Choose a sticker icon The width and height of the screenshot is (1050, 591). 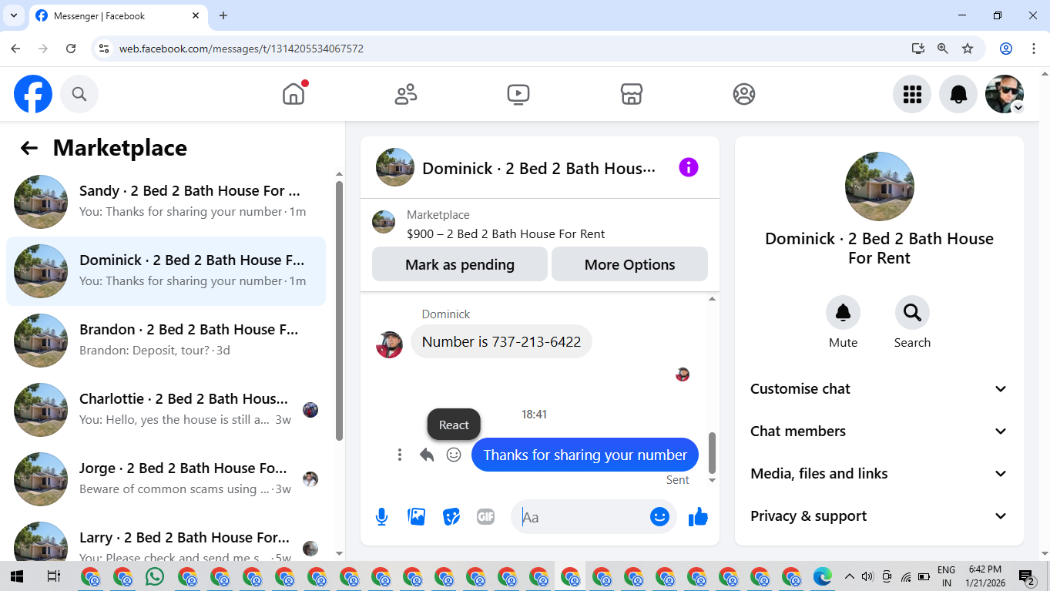pos(452,517)
